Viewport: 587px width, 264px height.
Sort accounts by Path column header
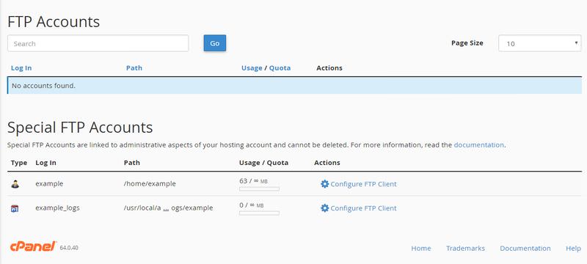[134, 68]
